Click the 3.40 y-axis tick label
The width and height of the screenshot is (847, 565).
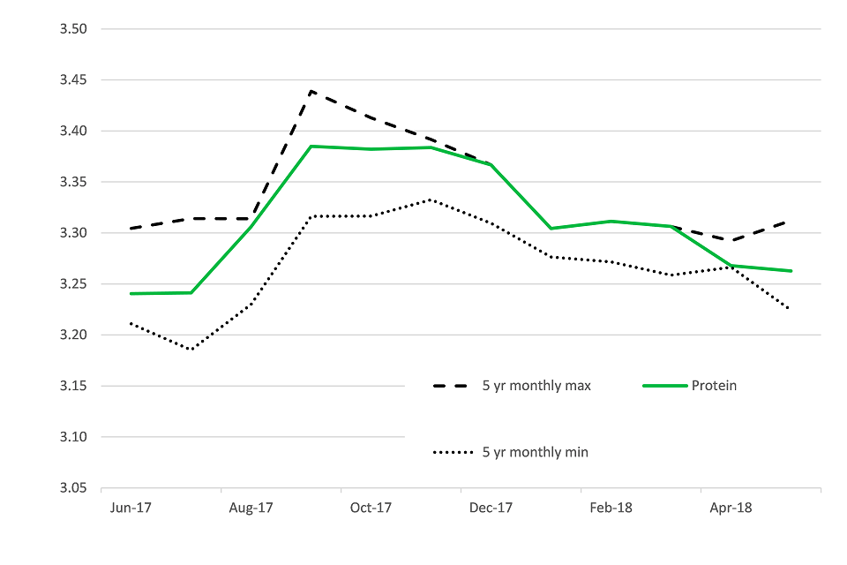[74, 132]
